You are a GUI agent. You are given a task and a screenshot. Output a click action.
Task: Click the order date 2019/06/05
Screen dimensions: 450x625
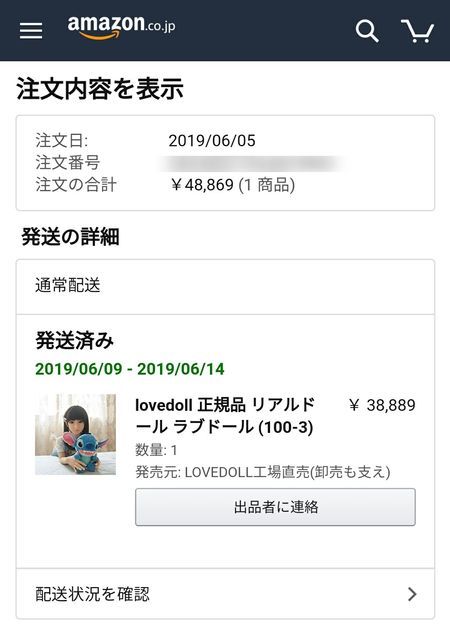pyautogui.click(x=212, y=141)
